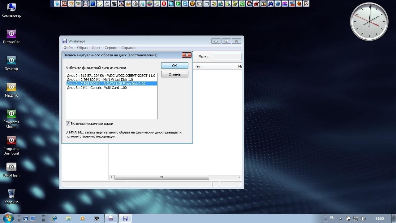
Task: Switch the EN language indicator
Action: (x=332, y=218)
